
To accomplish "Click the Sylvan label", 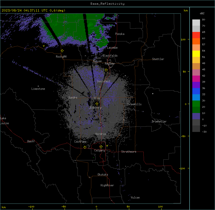I will [97, 61].
